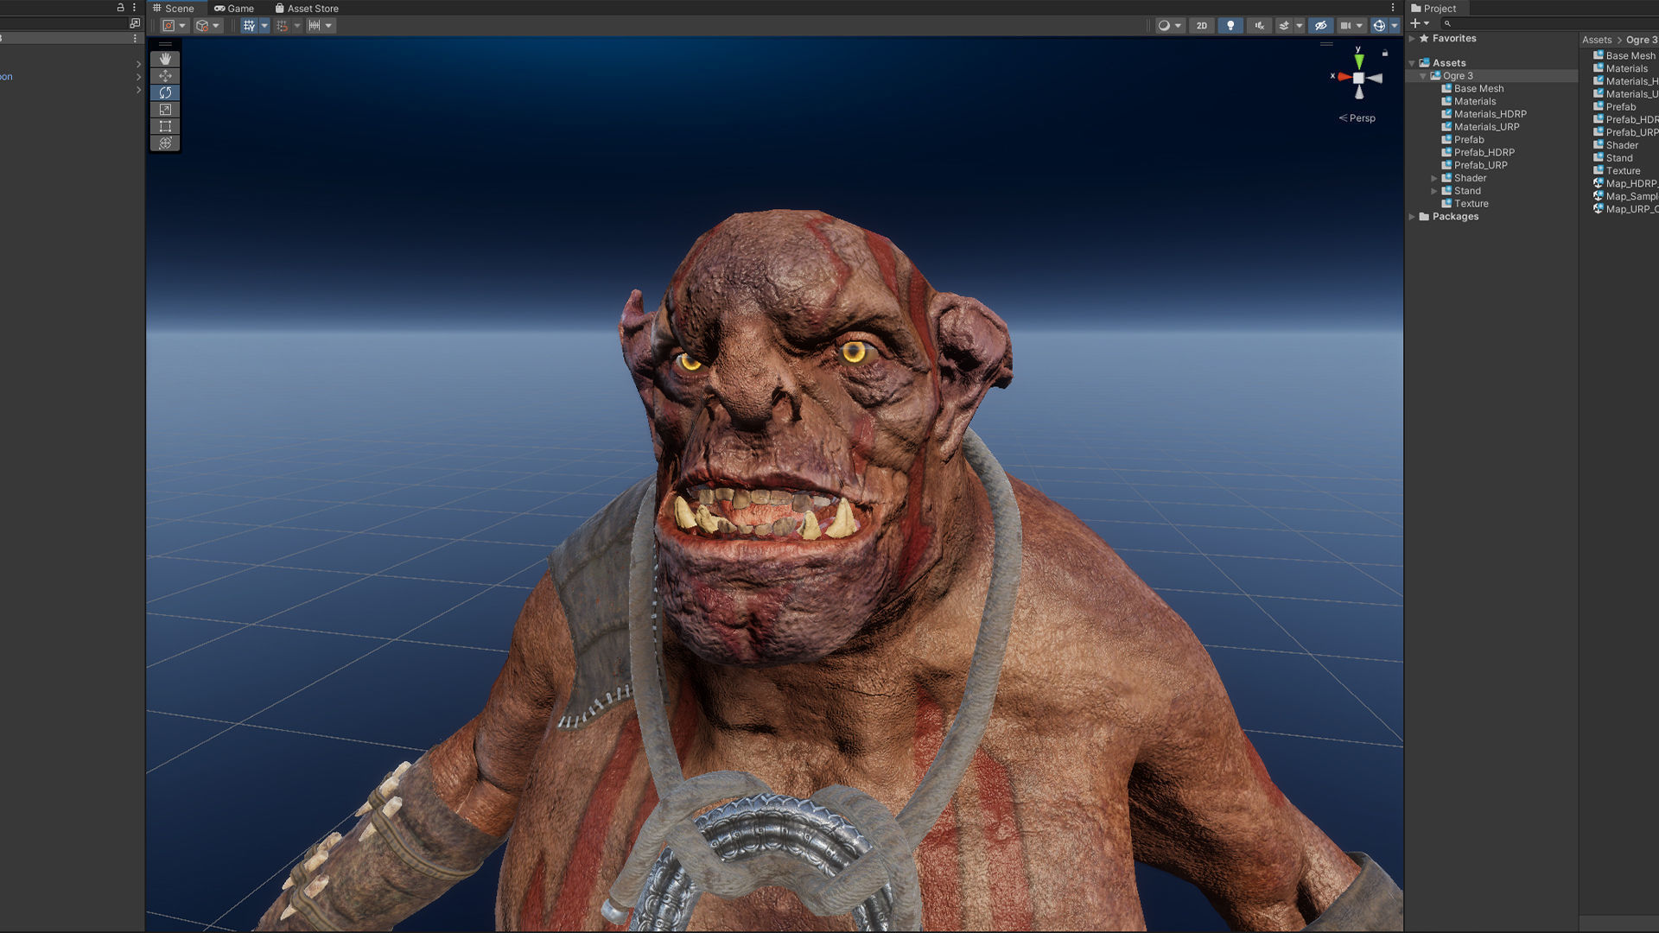
Task: Click the scene camera settings icon
Action: [1345, 26]
